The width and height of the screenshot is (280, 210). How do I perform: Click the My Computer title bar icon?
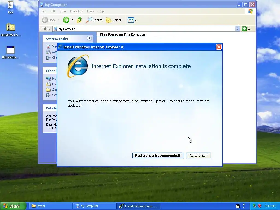[42, 4]
